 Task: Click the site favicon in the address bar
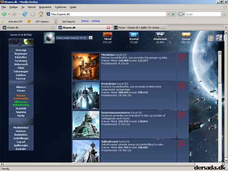pyautogui.click(x=48, y=14)
